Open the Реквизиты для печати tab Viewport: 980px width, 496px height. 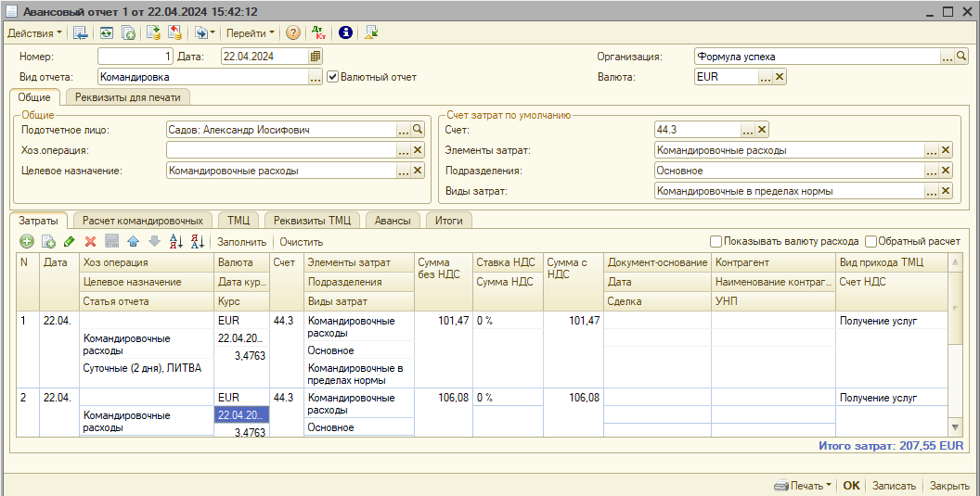click(x=128, y=96)
